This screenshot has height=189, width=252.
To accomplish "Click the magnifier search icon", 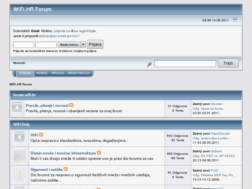I will 149,65.
